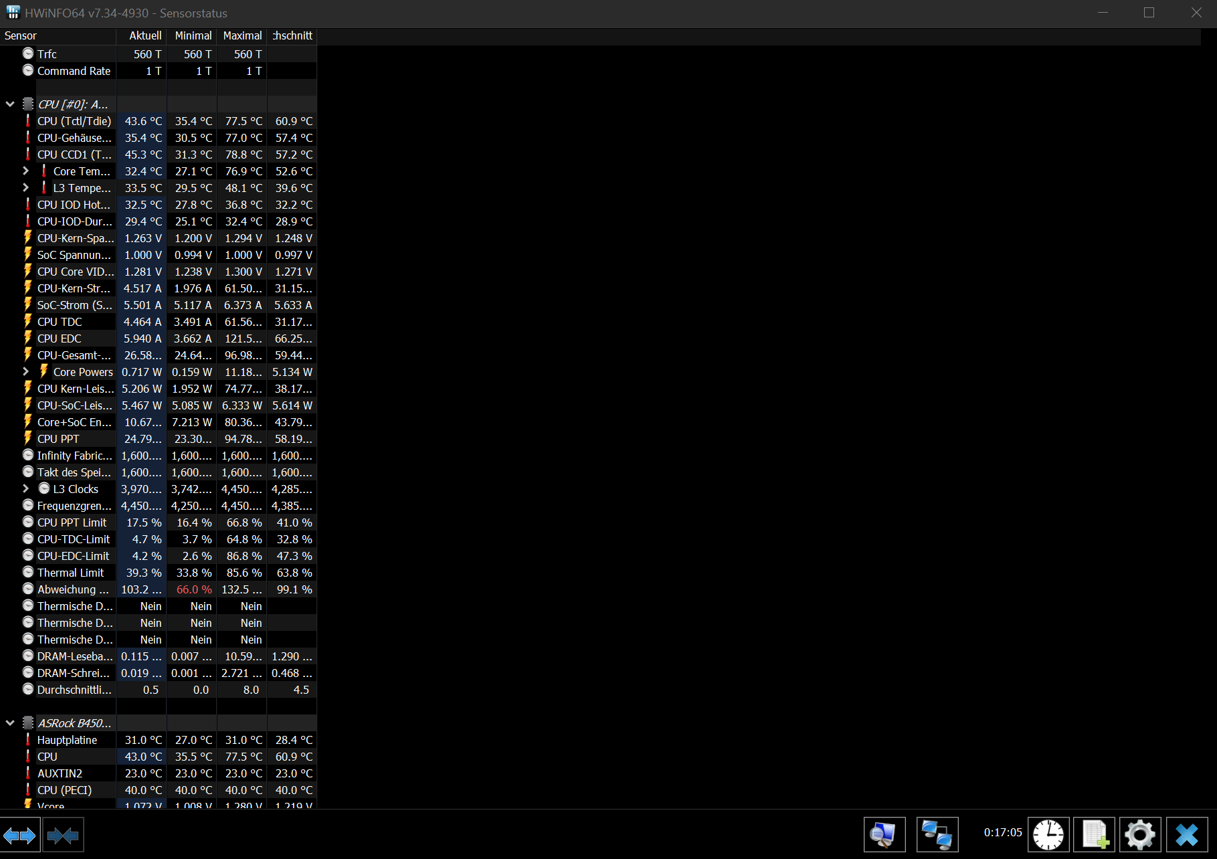Select the Abweichung row label
Viewport: 1217px width, 859px height.
(72, 589)
